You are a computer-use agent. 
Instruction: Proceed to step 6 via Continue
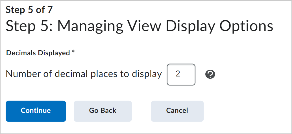(36, 111)
